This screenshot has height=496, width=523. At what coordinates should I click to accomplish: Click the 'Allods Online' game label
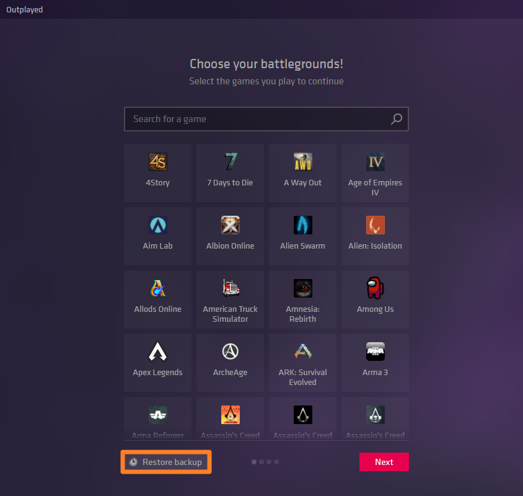pyautogui.click(x=158, y=309)
